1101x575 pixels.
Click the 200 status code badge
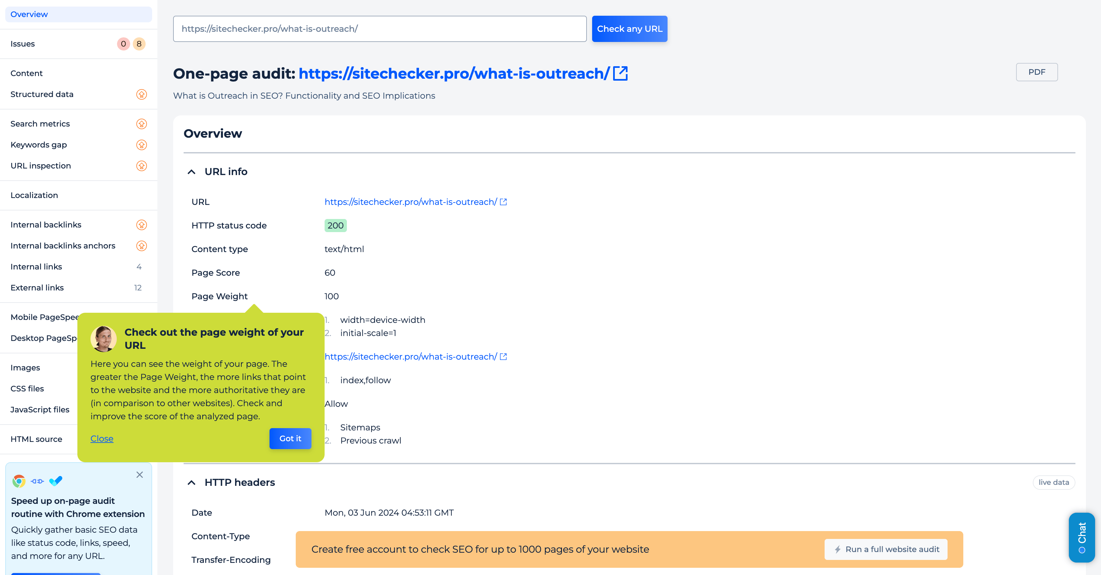point(335,226)
